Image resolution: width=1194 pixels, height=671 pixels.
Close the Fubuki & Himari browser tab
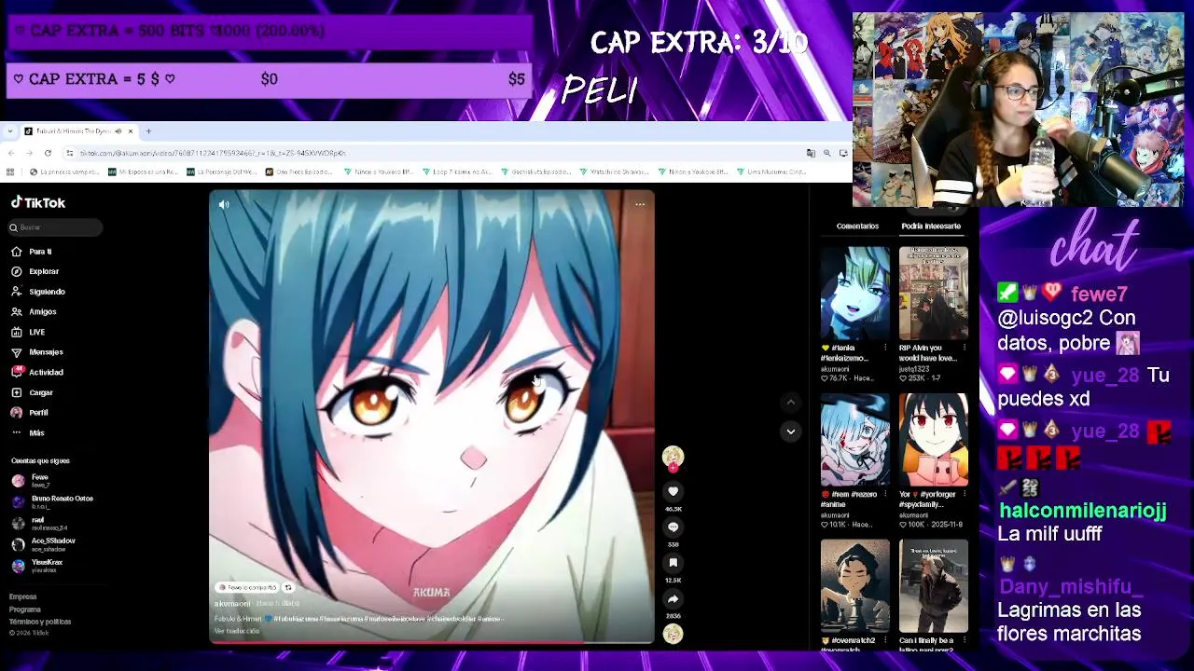(x=131, y=131)
